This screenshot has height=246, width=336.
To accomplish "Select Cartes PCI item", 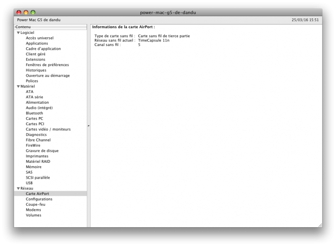I will tap(35, 124).
